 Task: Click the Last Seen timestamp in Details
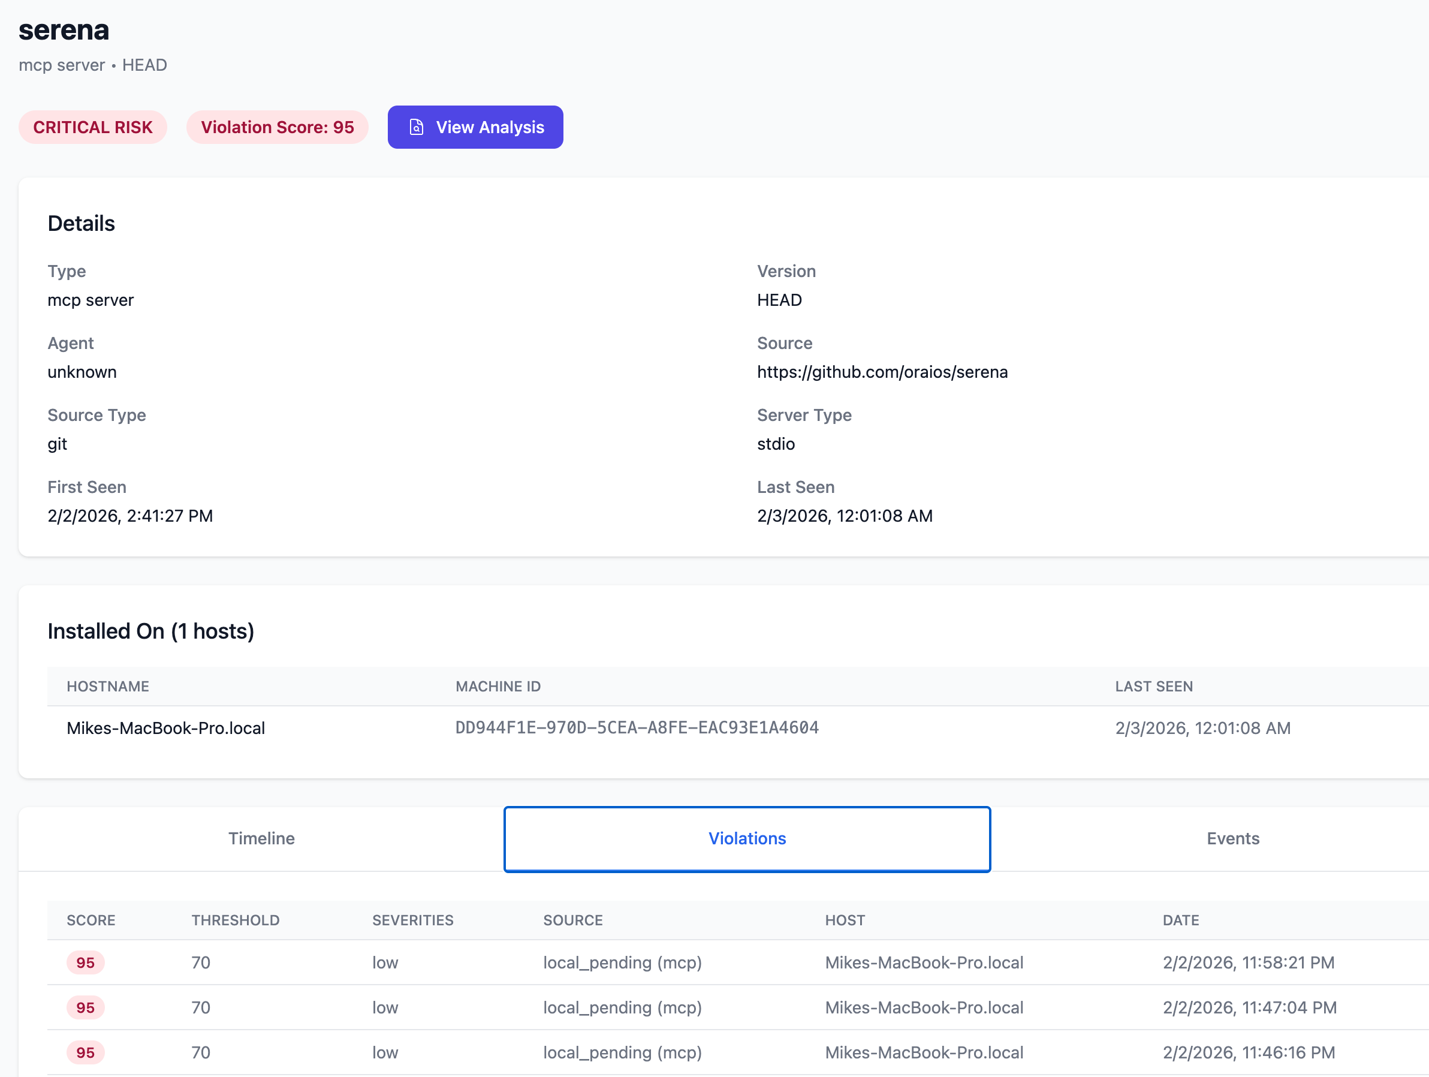pyautogui.click(x=845, y=515)
